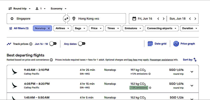Image resolution: width=210 pixels, height=100 pixels.
Task: Click the -13% emissions green badge
Action: (x=139, y=88)
